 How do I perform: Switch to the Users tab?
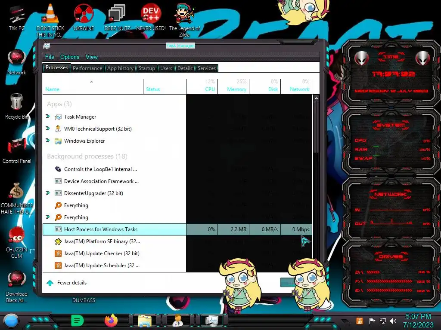tap(166, 68)
